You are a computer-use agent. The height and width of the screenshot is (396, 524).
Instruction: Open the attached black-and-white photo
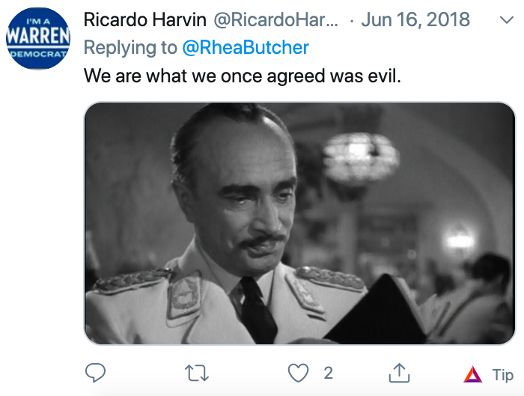(299, 223)
